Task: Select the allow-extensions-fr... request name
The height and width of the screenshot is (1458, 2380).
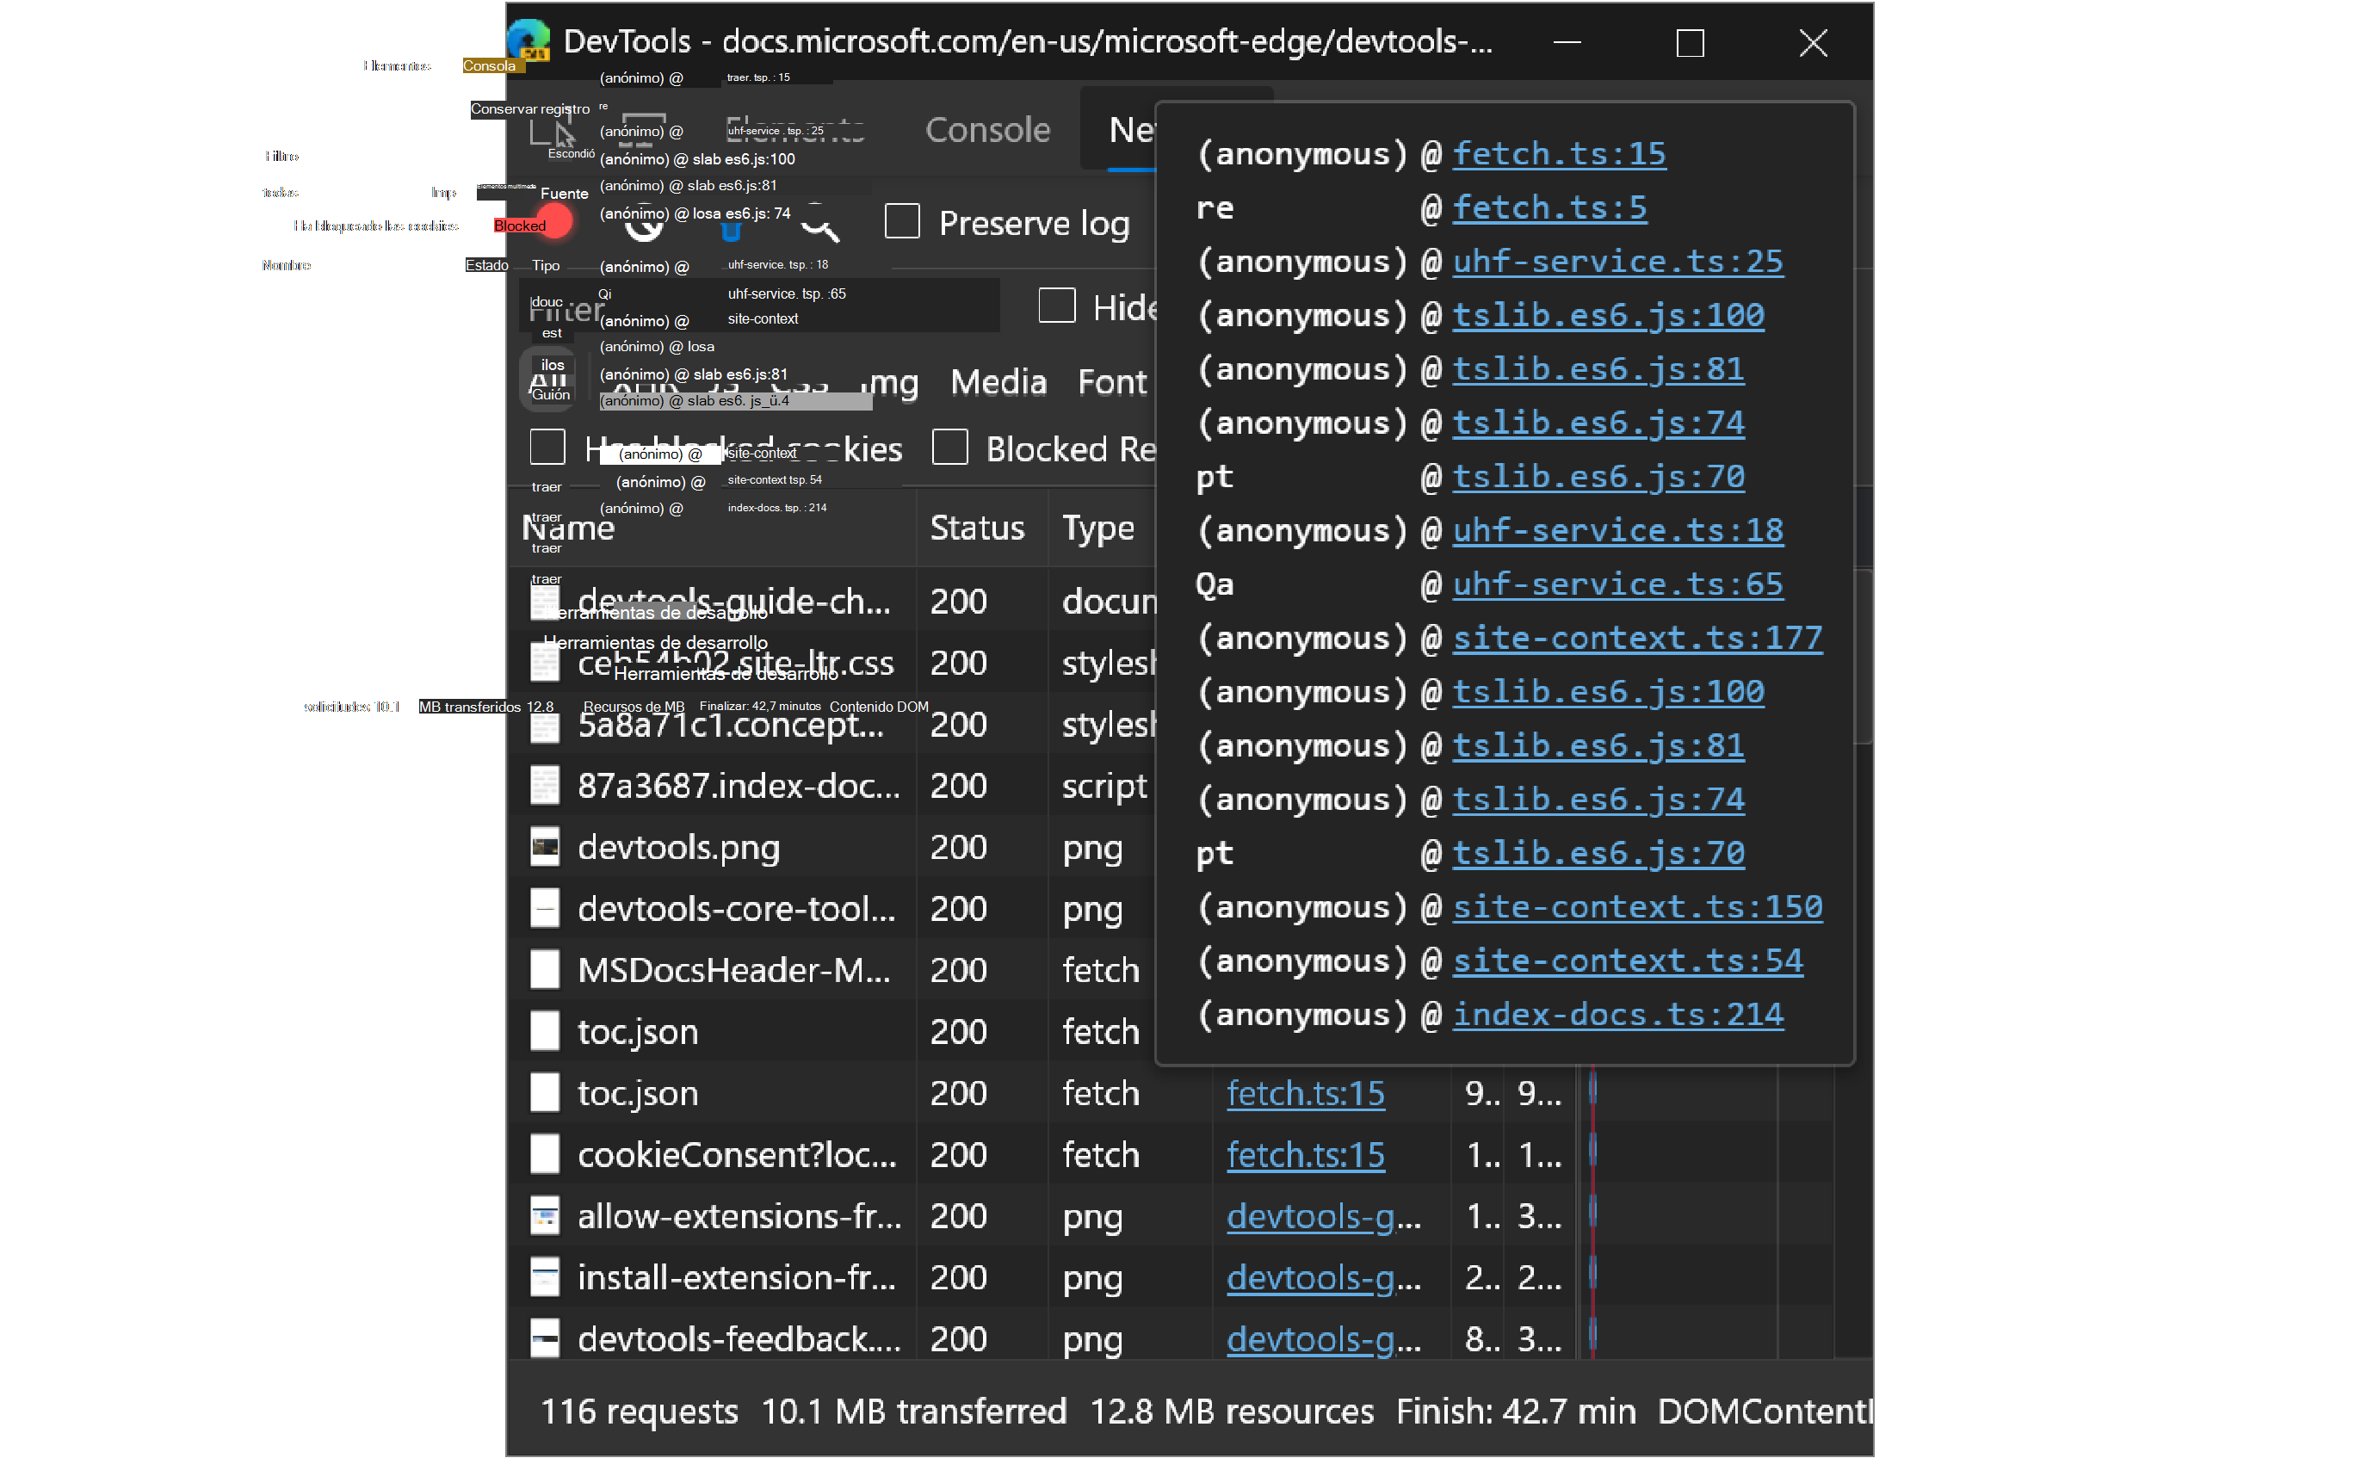Action: click(740, 1217)
